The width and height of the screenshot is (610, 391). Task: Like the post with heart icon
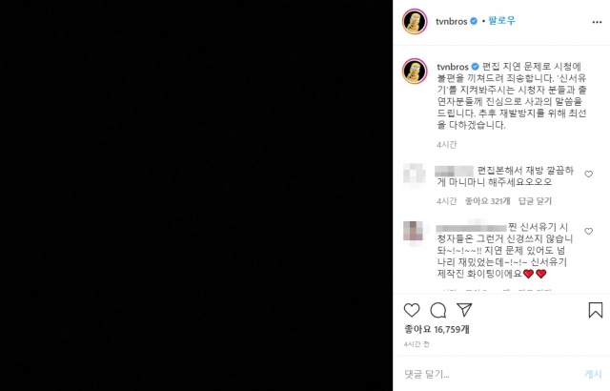click(412, 310)
